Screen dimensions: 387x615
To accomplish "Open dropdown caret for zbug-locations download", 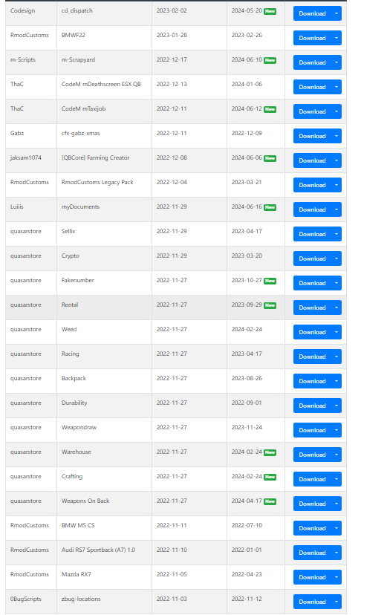I will pos(336,602).
